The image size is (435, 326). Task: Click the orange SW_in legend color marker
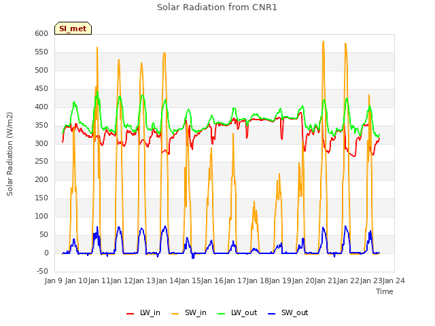175,314
